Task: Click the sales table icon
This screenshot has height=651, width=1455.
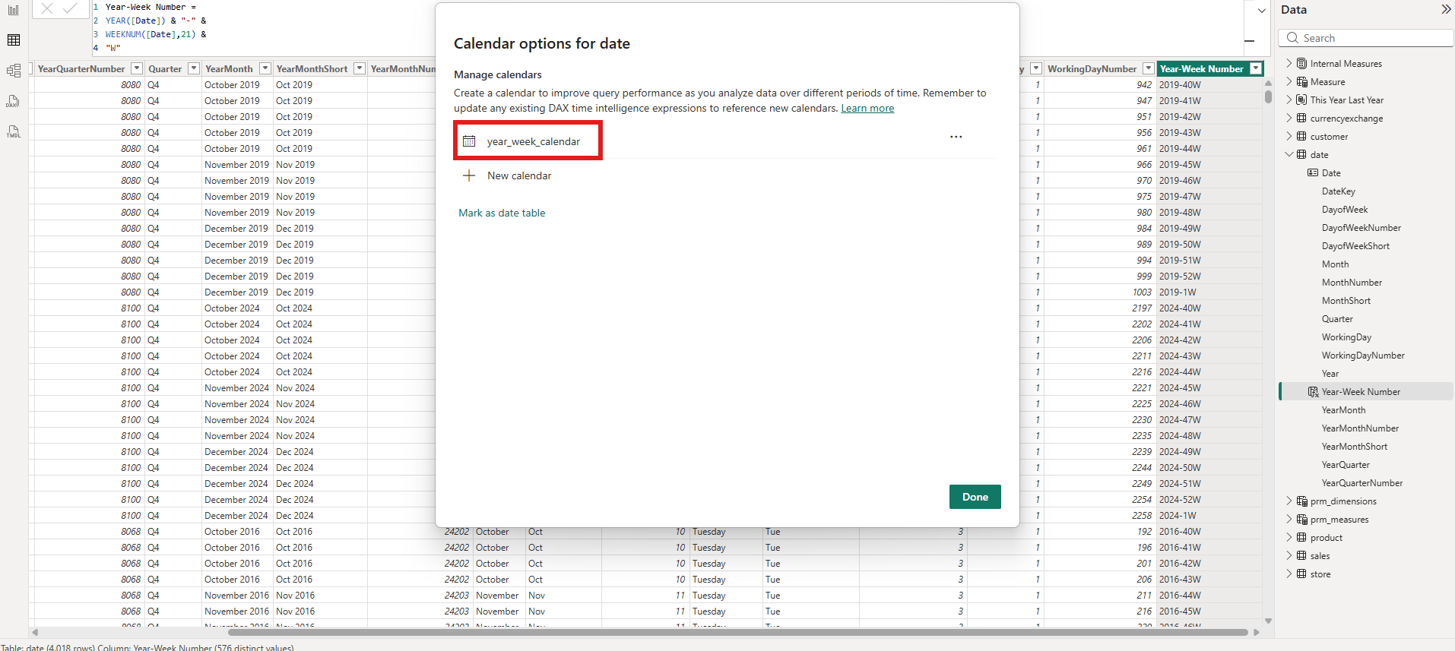Action: click(x=1302, y=555)
